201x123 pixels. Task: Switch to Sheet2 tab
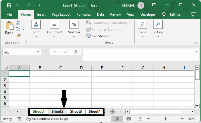pos(57,111)
